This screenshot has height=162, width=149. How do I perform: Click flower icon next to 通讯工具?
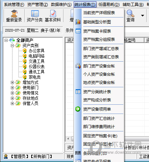tap(25, 72)
